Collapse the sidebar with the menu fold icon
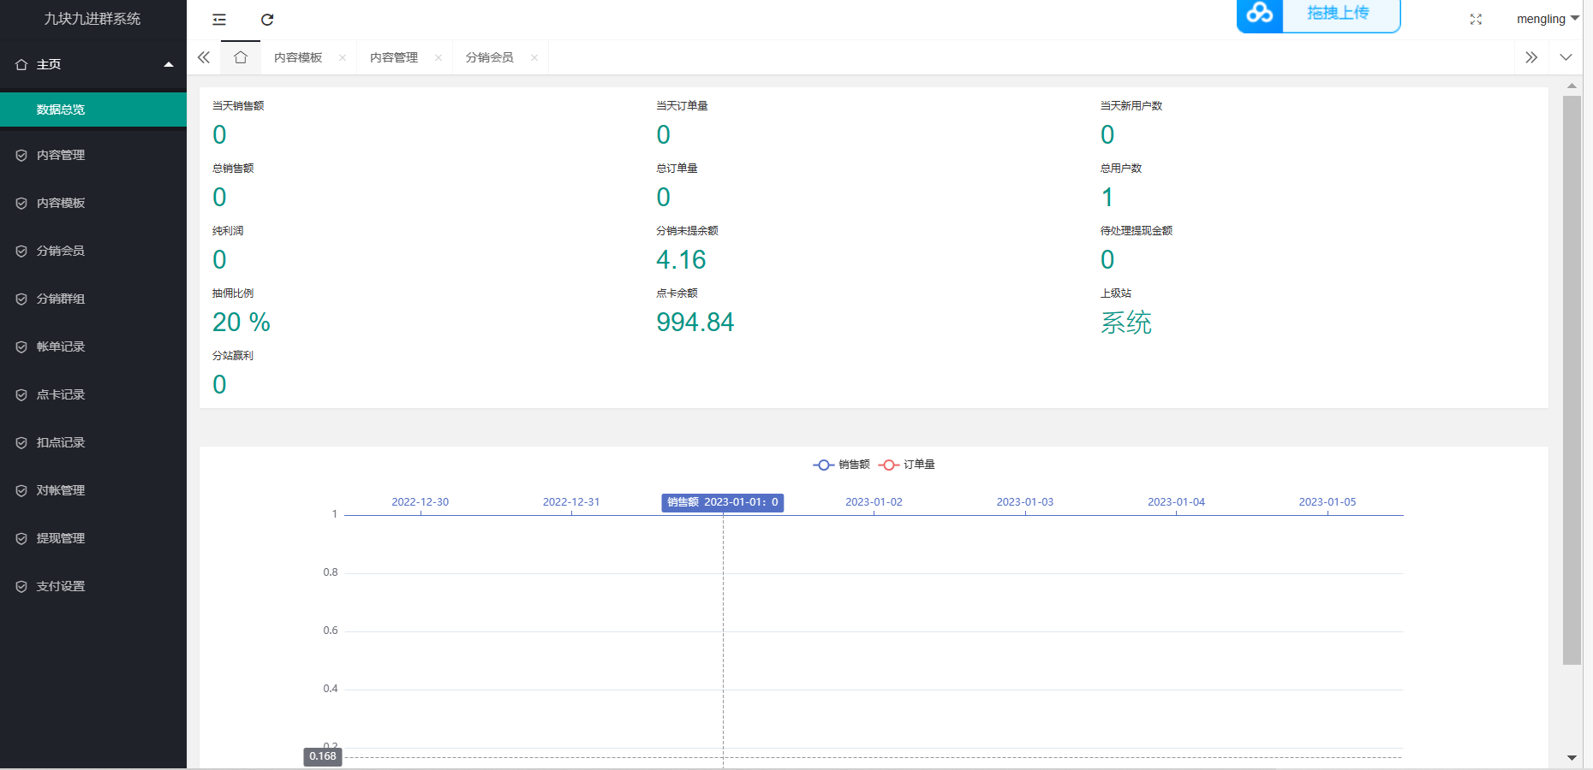Screen dimensions: 1593x770 pyautogui.click(x=219, y=20)
